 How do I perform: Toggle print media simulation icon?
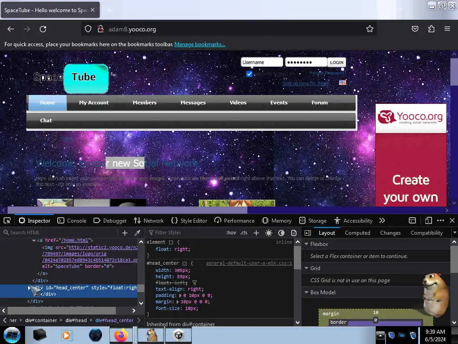click(294, 233)
